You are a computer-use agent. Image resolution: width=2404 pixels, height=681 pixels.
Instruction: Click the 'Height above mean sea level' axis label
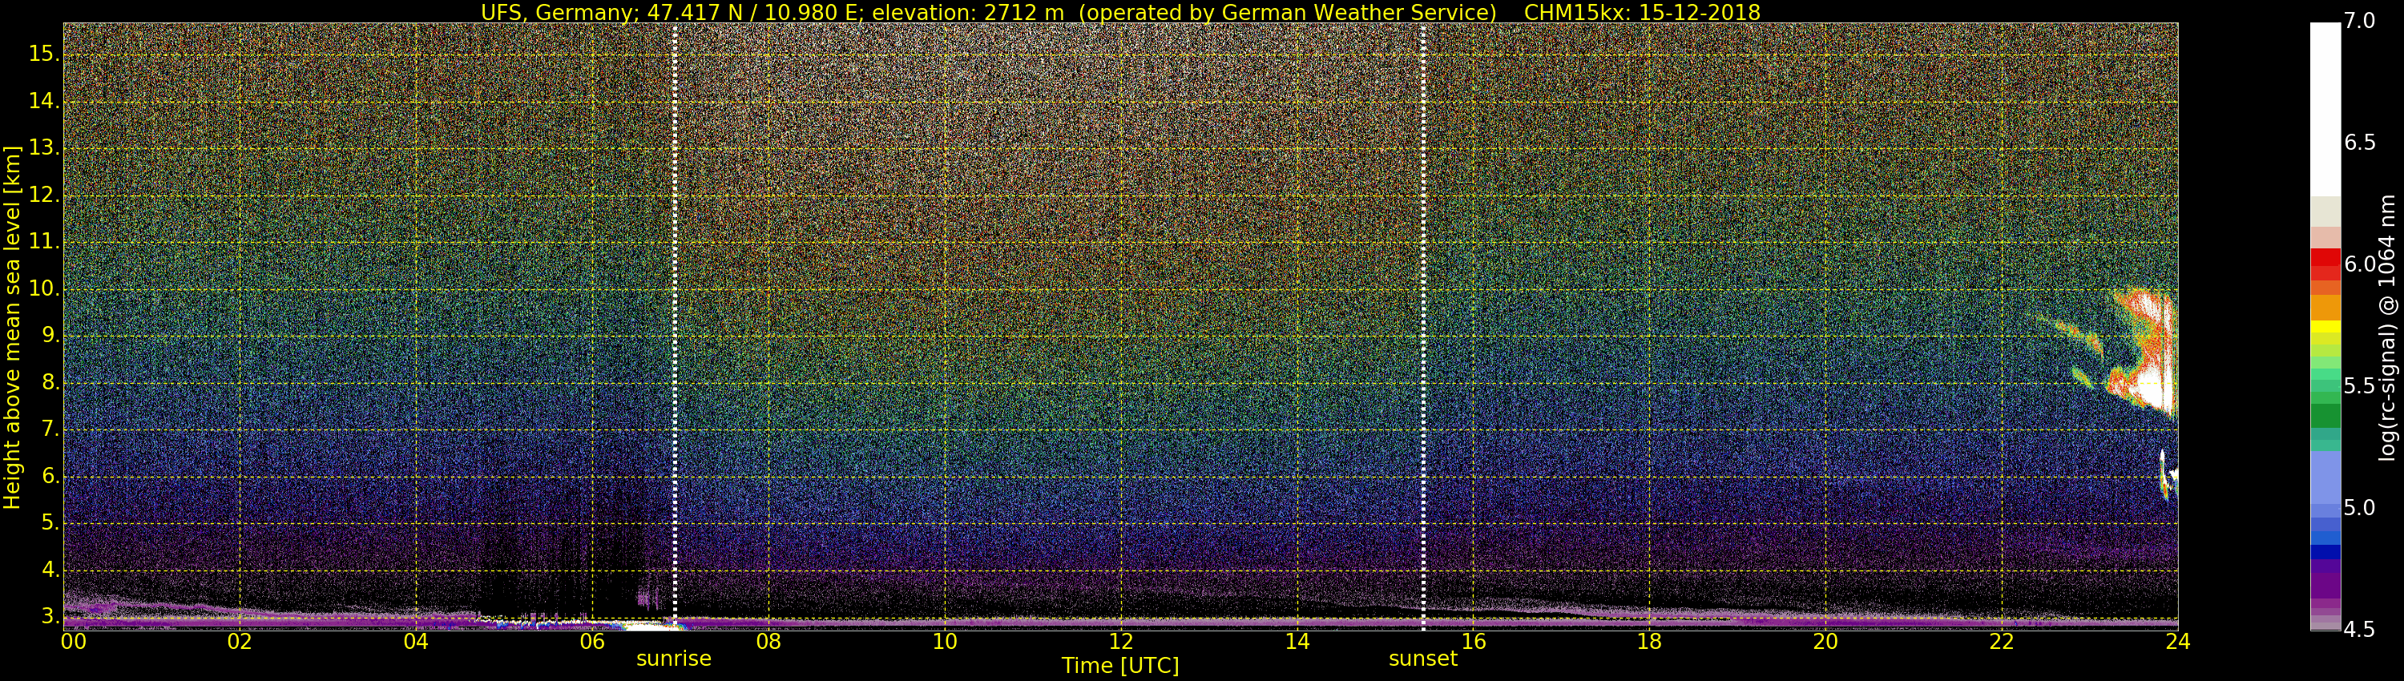tap(12, 327)
